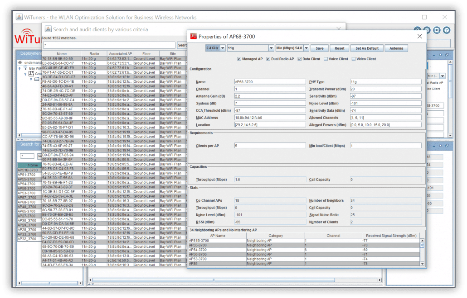Image resolution: width=467 pixels, height=298 pixels.
Task: Click up arrow of right panel scrollbar
Action: pyautogui.click(x=450, y=62)
